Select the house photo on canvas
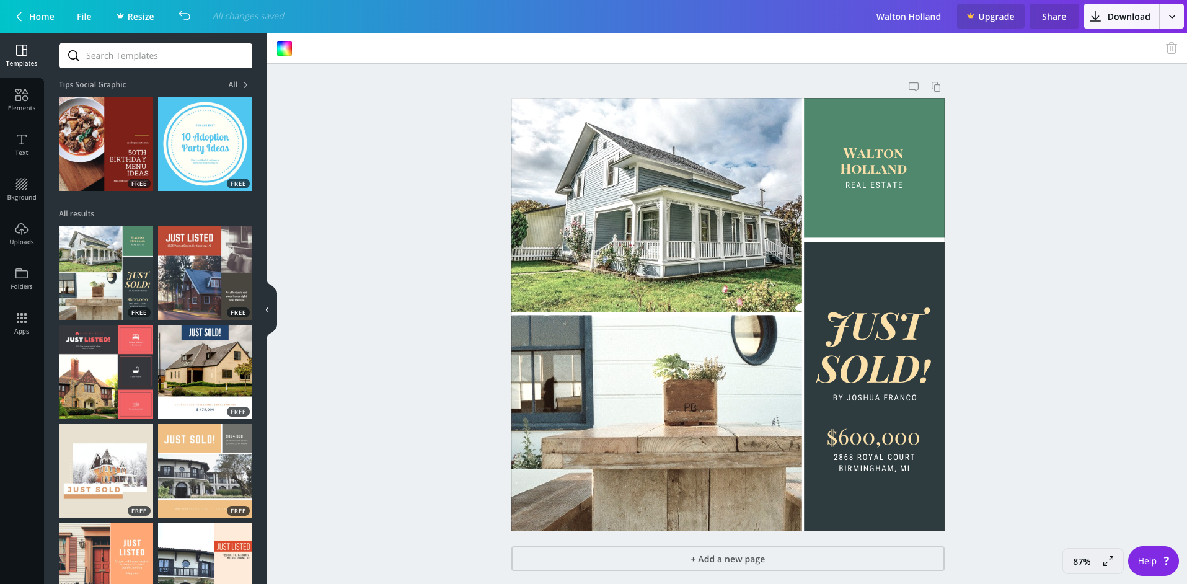This screenshot has height=584, width=1187. point(656,205)
